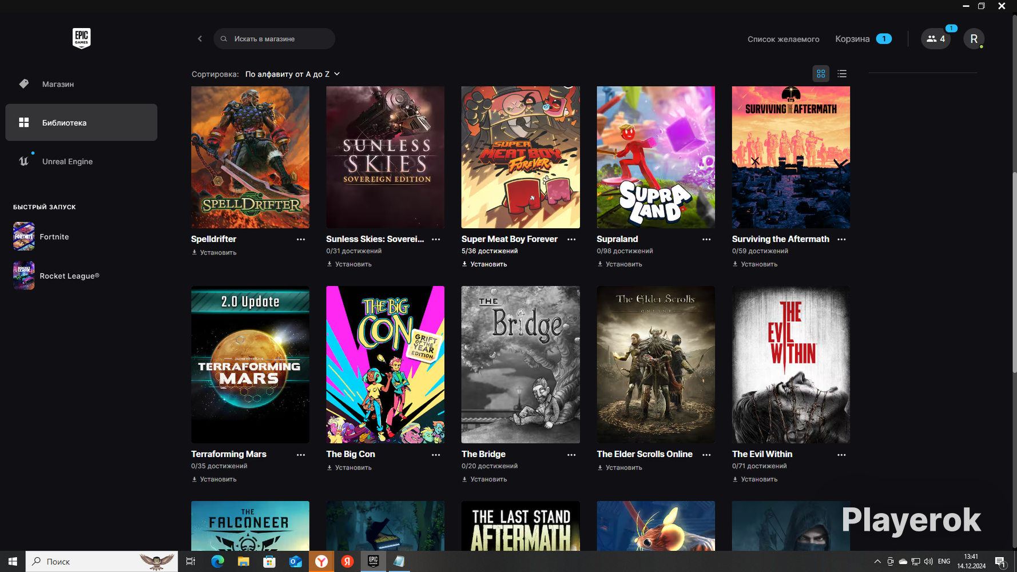The height and width of the screenshot is (572, 1017).
Task: Switch library to grid view
Action: [821, 74]
